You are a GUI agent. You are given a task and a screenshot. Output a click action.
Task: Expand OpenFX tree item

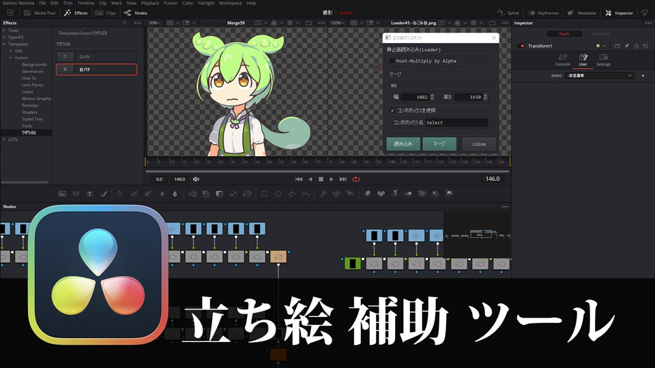4,37
